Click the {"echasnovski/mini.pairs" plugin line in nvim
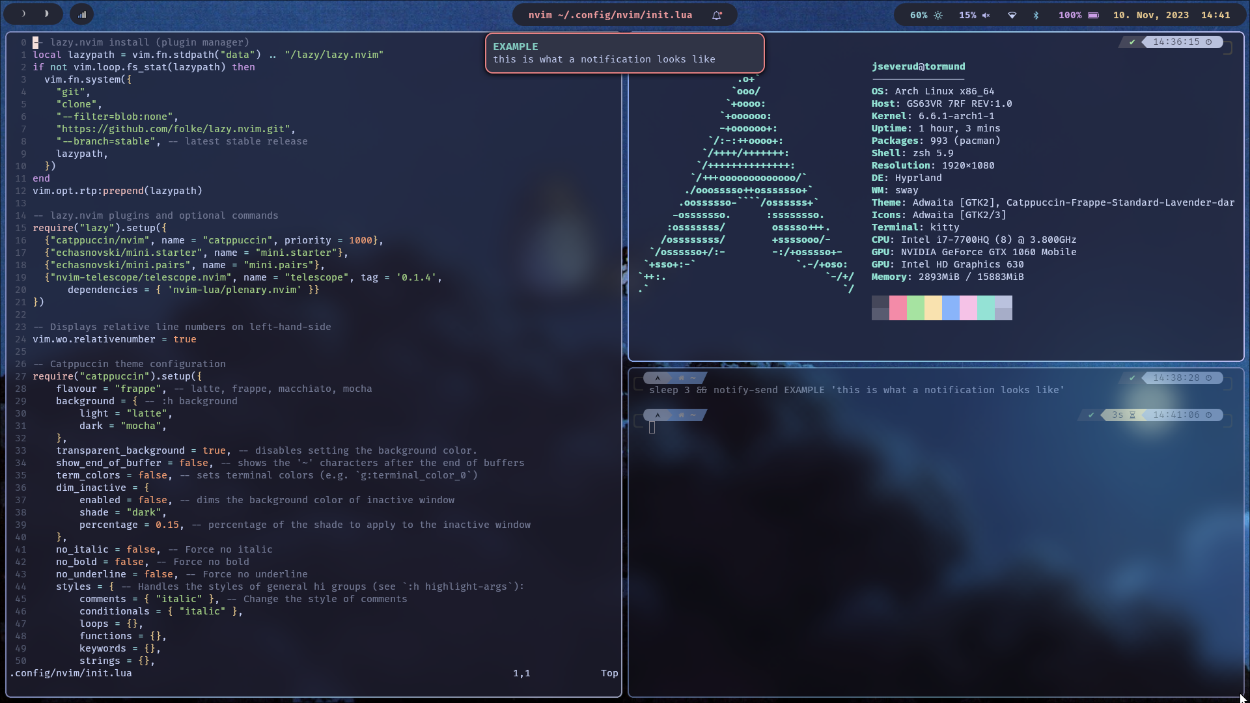This screenshot has height=703, width=1250. (x=184, y=265)
